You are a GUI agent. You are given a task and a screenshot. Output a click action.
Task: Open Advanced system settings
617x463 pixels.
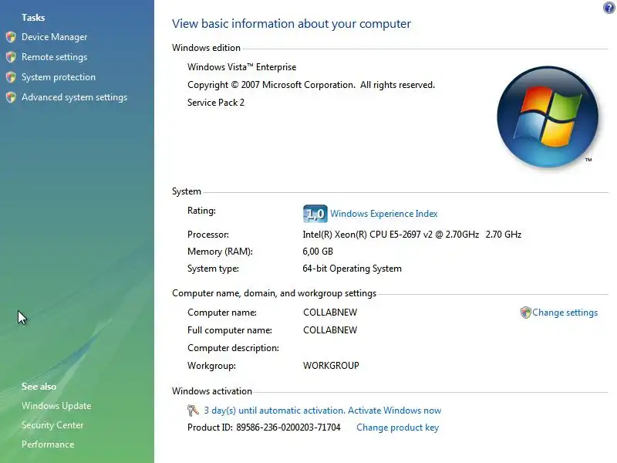(74, 97)
